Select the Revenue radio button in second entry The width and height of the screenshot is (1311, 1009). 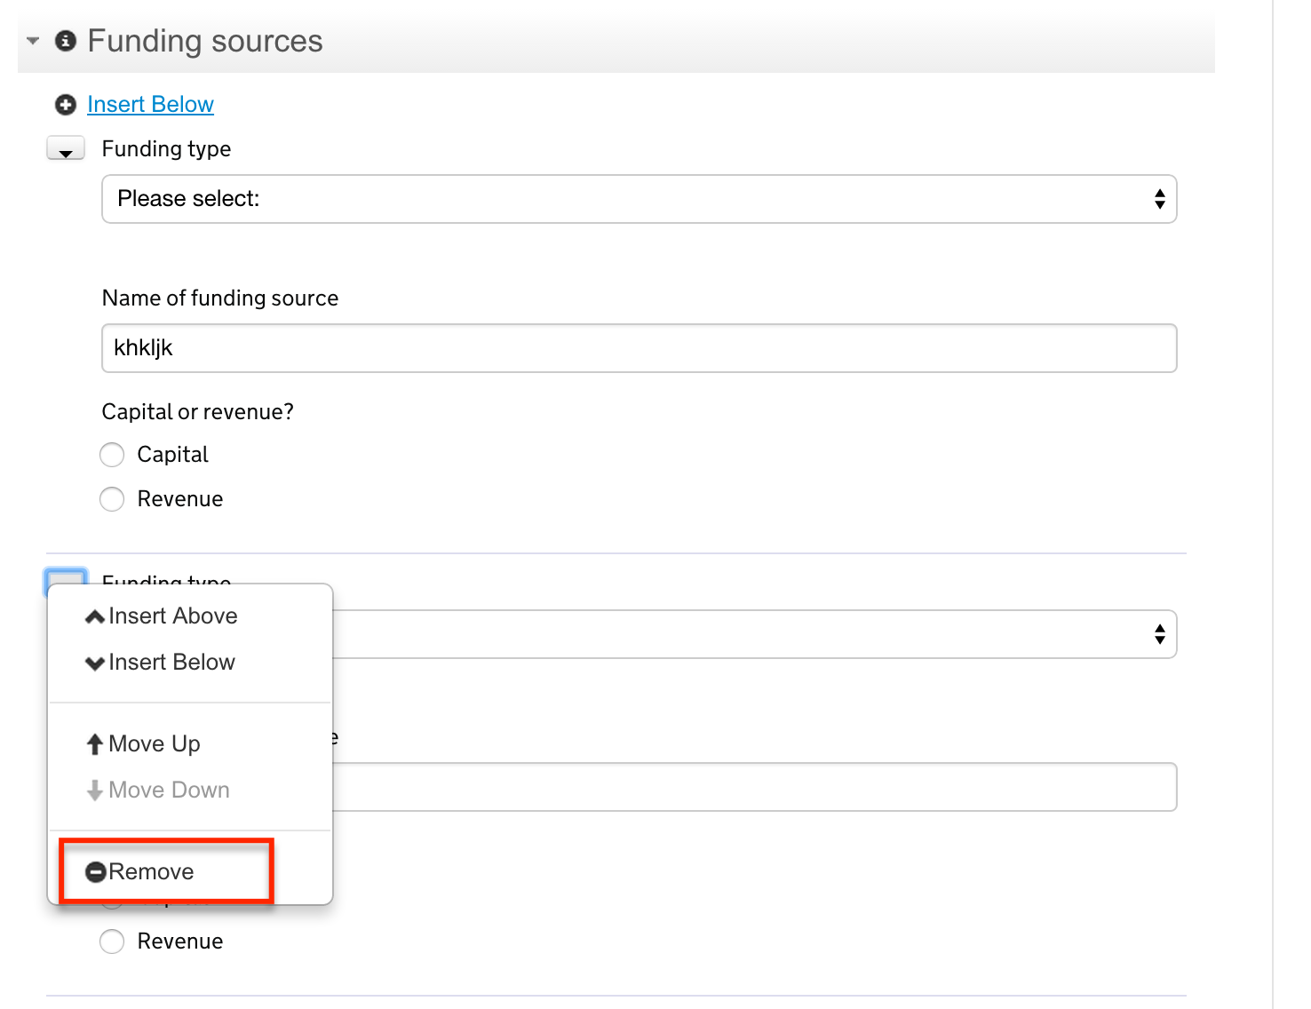point(112,941)
